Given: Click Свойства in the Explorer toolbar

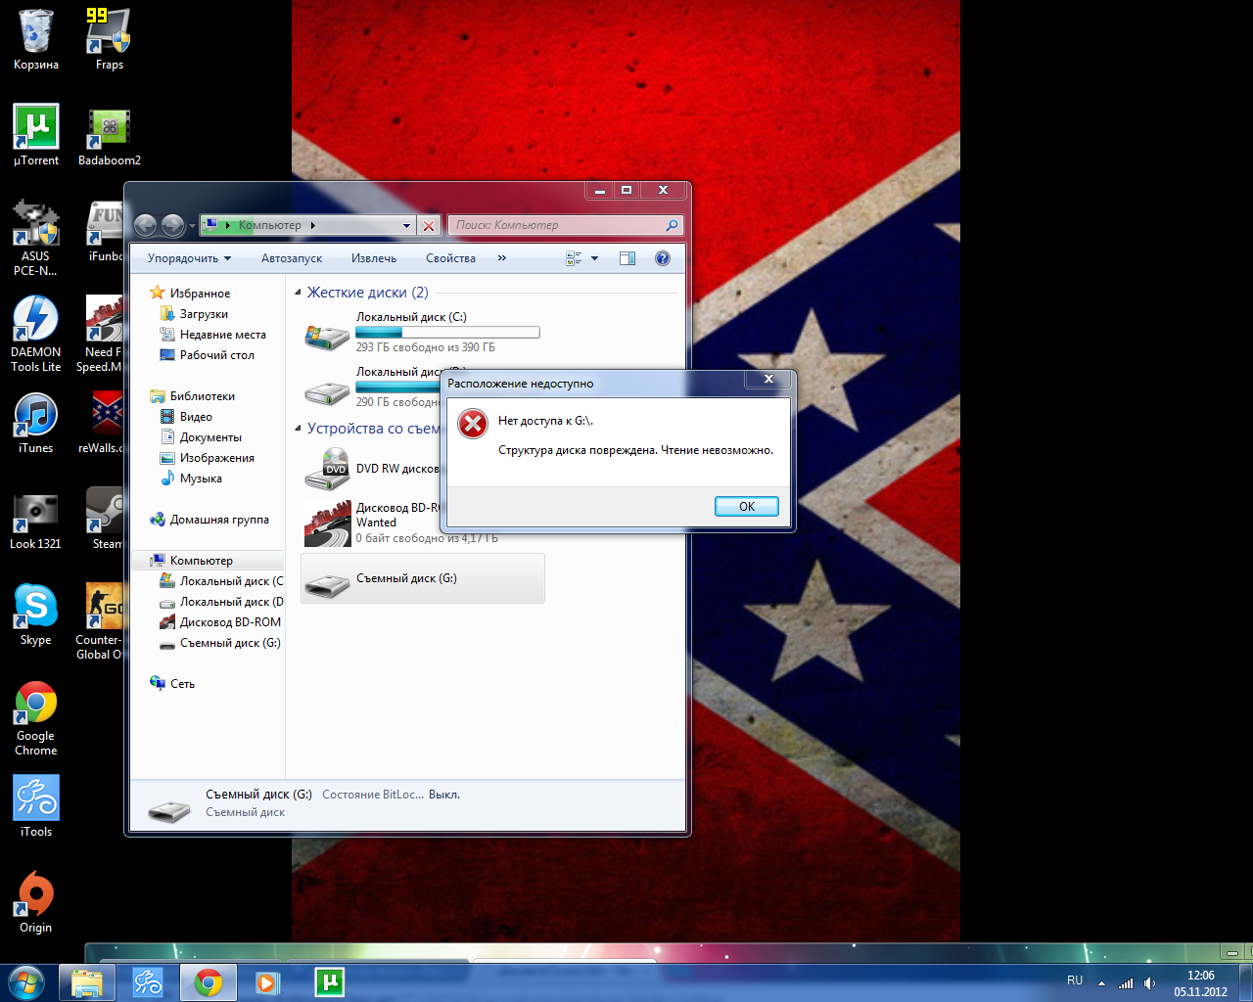Looking at the screenshot, I should [x=450, y=258].
